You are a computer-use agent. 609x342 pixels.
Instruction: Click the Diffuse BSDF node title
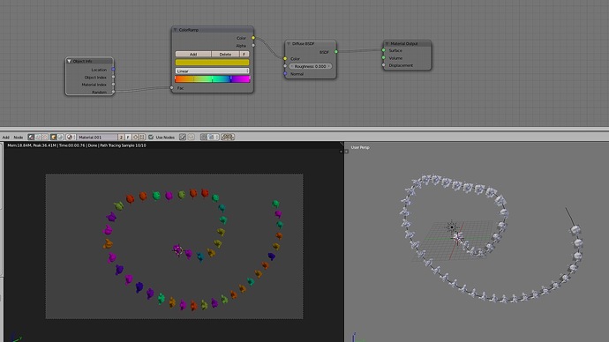tap(304, 44)
